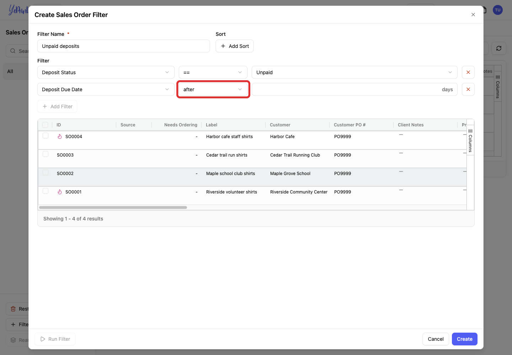
Task: Click the SO00003 order ID
Action: pos(65,155)
